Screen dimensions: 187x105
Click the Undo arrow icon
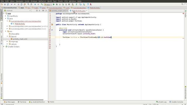point(12,4)
